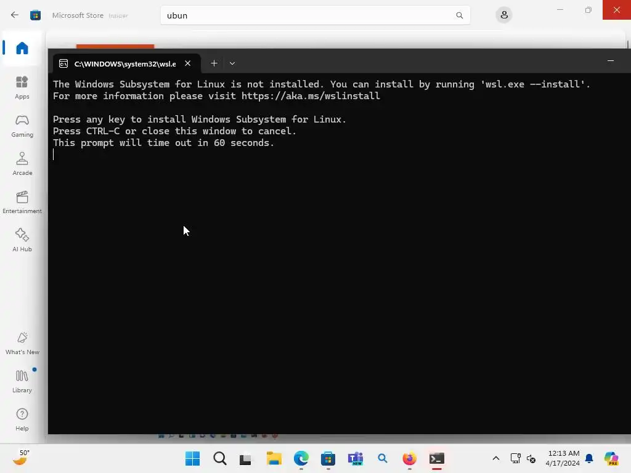Show hidden system tray icons
631x473 pixels.
click(496, 458)
